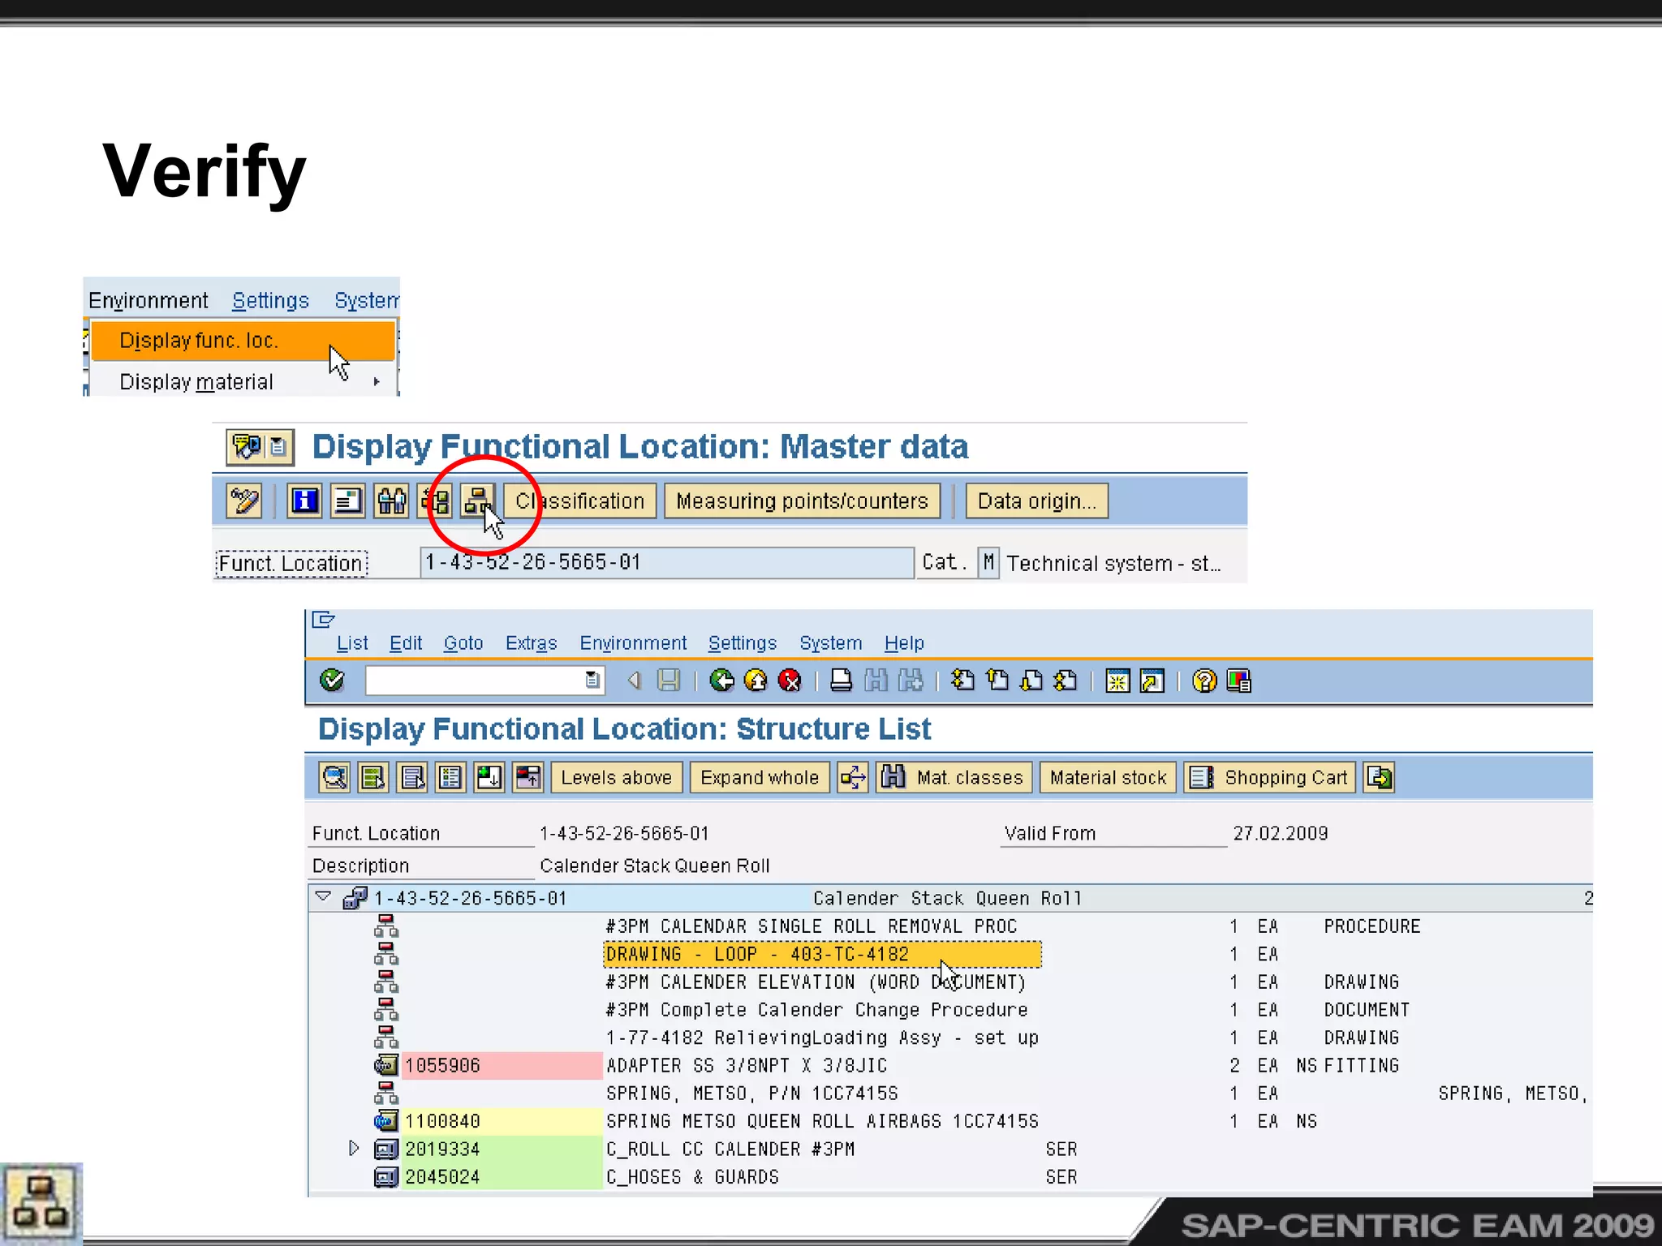Click the icon left of Mat. classes

coord(853,777)
